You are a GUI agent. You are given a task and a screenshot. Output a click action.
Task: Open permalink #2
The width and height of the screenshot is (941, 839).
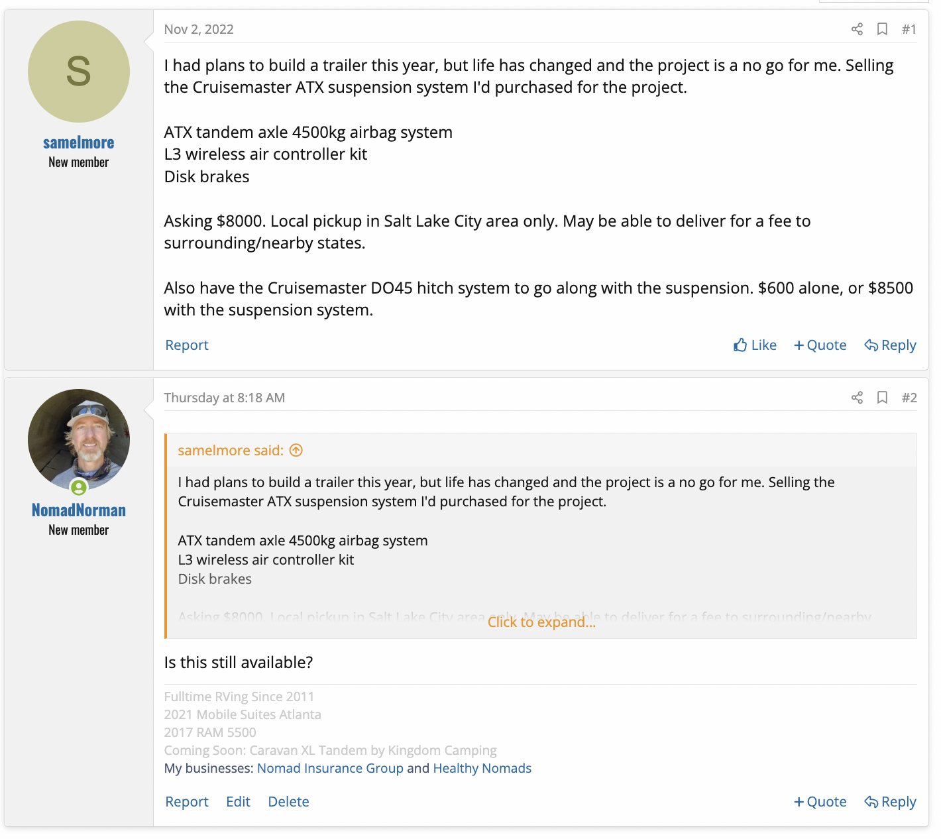pos(909,398)
